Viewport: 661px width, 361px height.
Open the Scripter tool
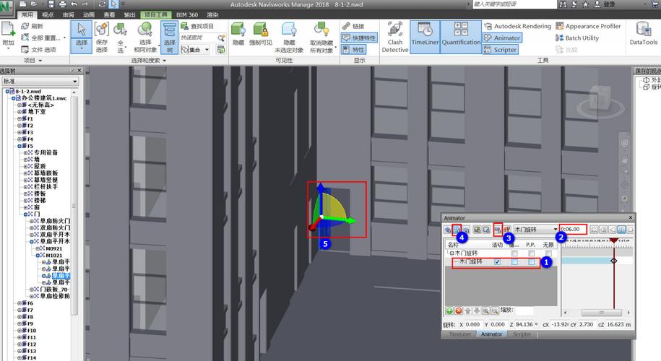pyautogui.click(x=501, y=50)
